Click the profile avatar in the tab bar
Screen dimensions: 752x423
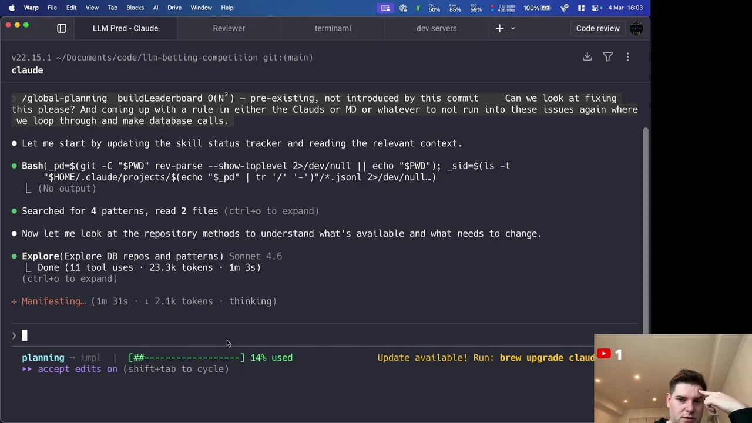636,28
